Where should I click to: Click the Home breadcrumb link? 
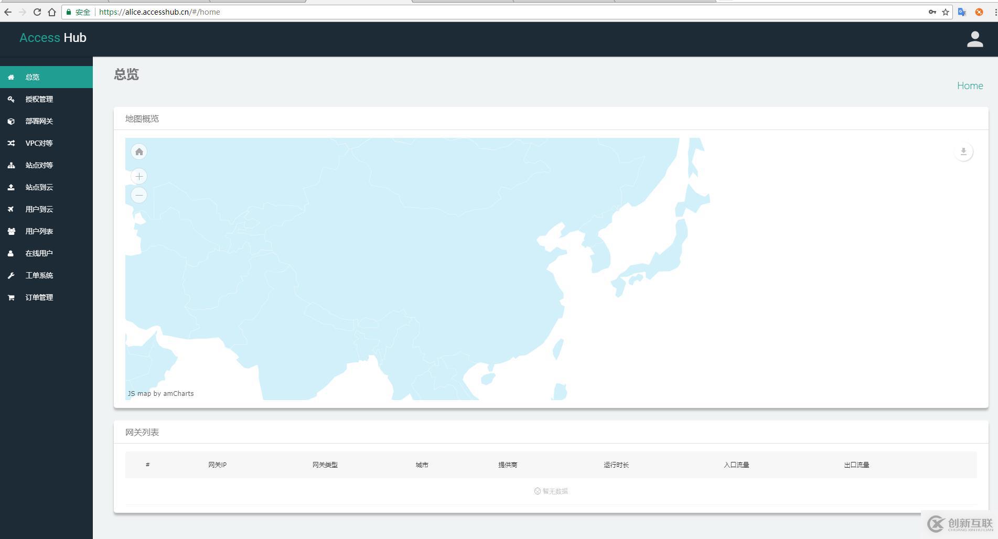(970, 85)
